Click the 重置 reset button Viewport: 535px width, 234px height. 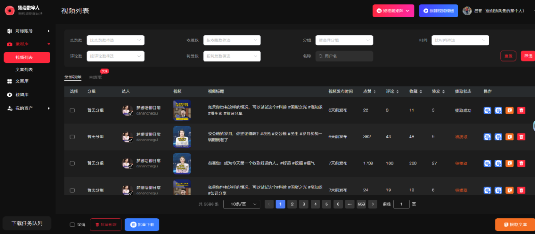[508, 56]
